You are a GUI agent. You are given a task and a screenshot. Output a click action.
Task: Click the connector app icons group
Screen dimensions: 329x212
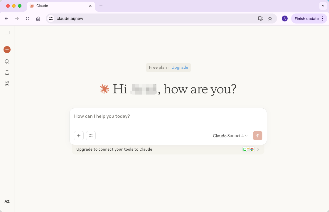pos(248,149)
